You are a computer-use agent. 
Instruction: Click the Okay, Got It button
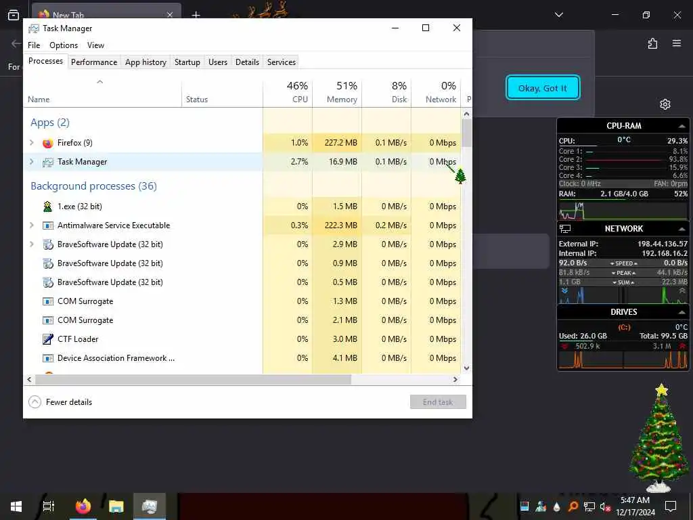click(x=543, y=88)
